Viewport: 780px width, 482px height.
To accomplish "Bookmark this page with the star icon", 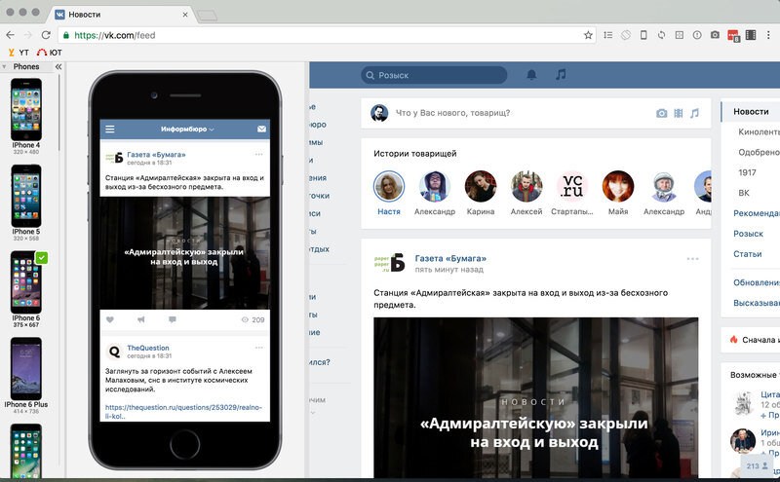I will click(x=588, y=35).
